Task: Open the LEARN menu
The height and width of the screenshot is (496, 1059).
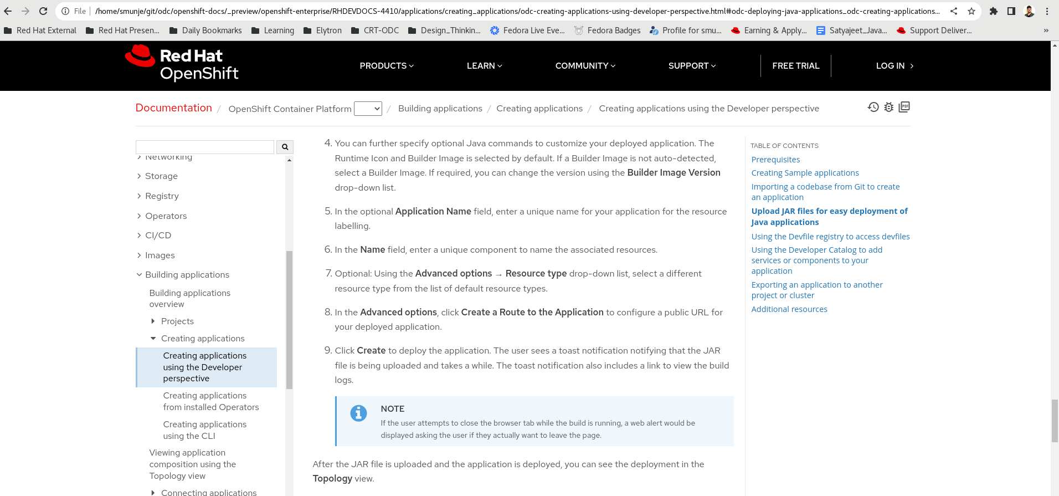Action: (x=485, y=66)
